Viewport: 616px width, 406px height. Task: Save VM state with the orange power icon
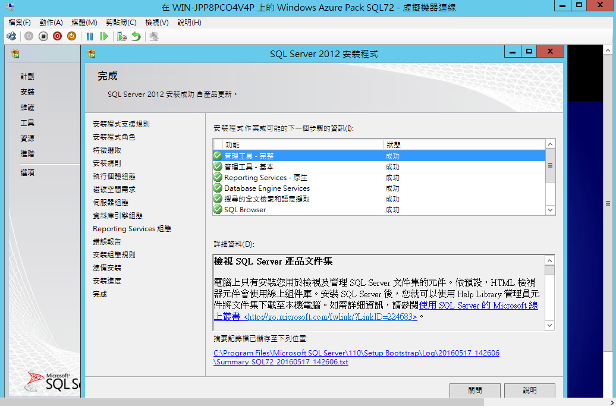coord(71,36)
